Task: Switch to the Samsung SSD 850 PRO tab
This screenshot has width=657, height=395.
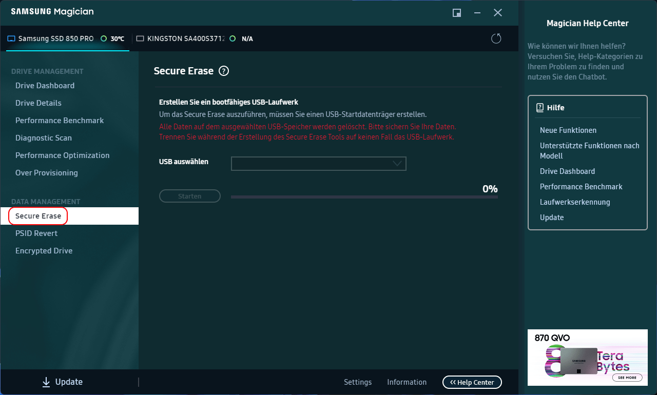Action: [x=68, y=38]
